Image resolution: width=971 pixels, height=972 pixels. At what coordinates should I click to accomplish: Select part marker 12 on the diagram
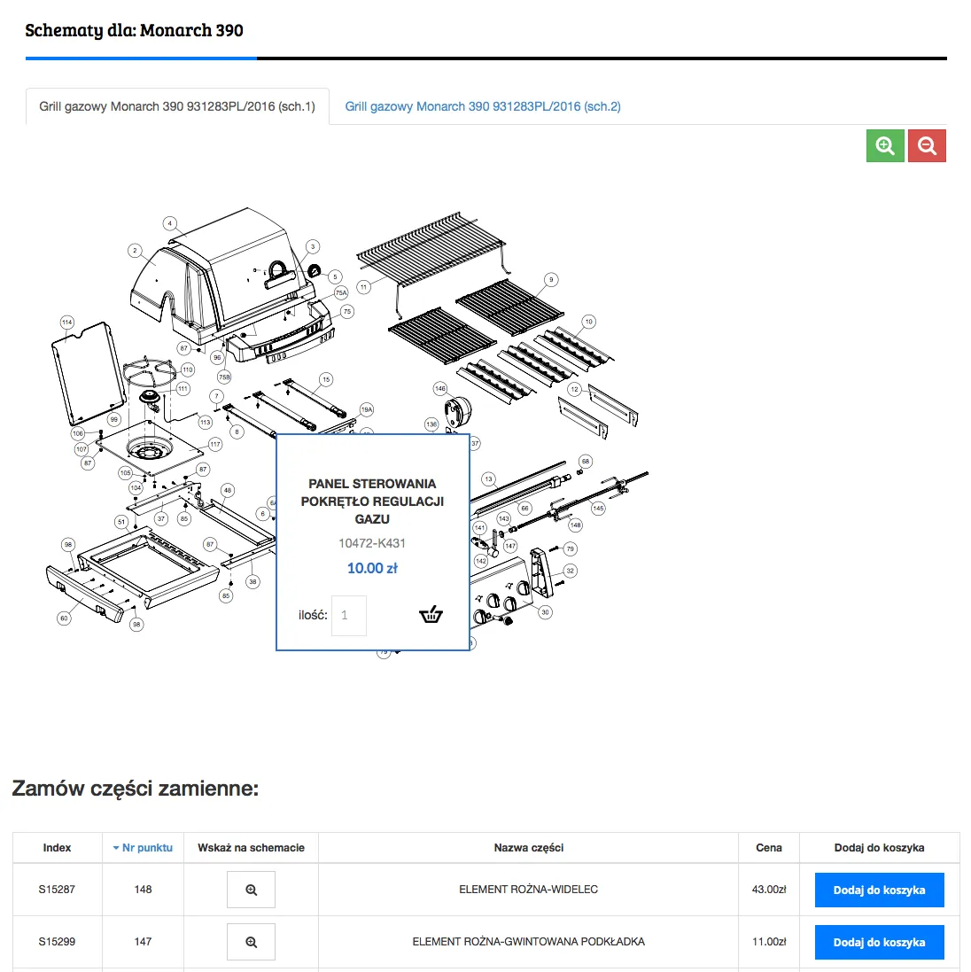tap(574, 389)
